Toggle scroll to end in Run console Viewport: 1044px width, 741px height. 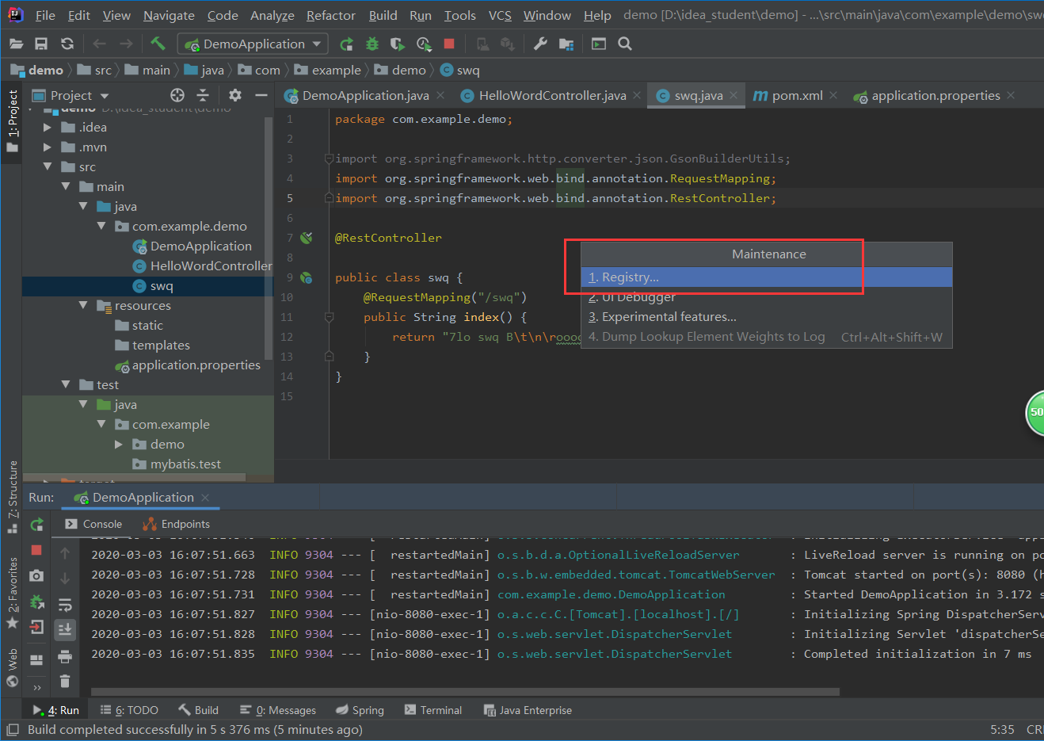pyautogui.click(x=65, y=630)
